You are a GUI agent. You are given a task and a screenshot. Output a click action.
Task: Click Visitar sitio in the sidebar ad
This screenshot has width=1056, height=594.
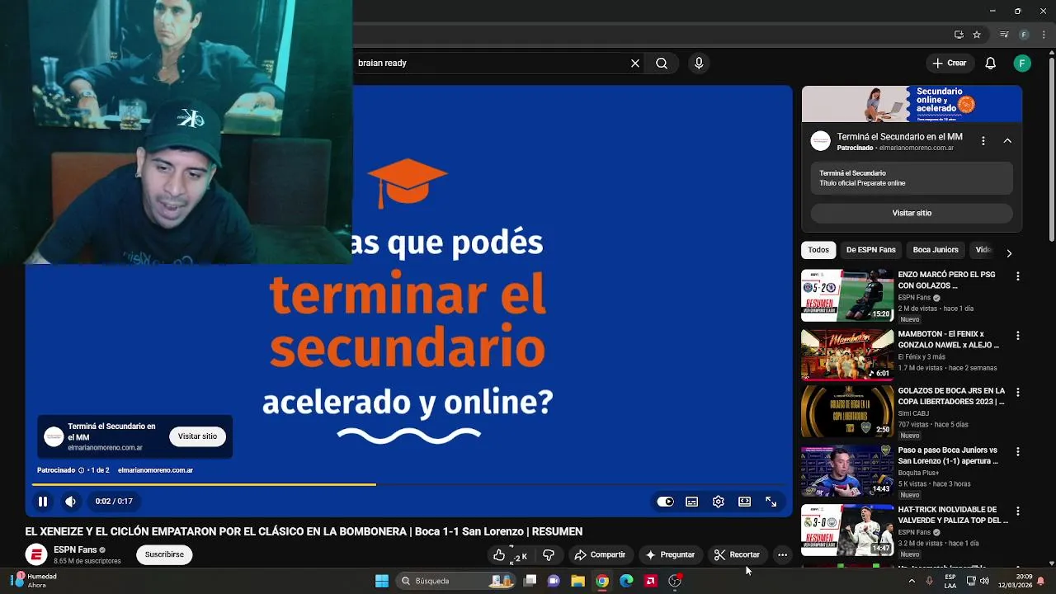(x=912, y=213)
